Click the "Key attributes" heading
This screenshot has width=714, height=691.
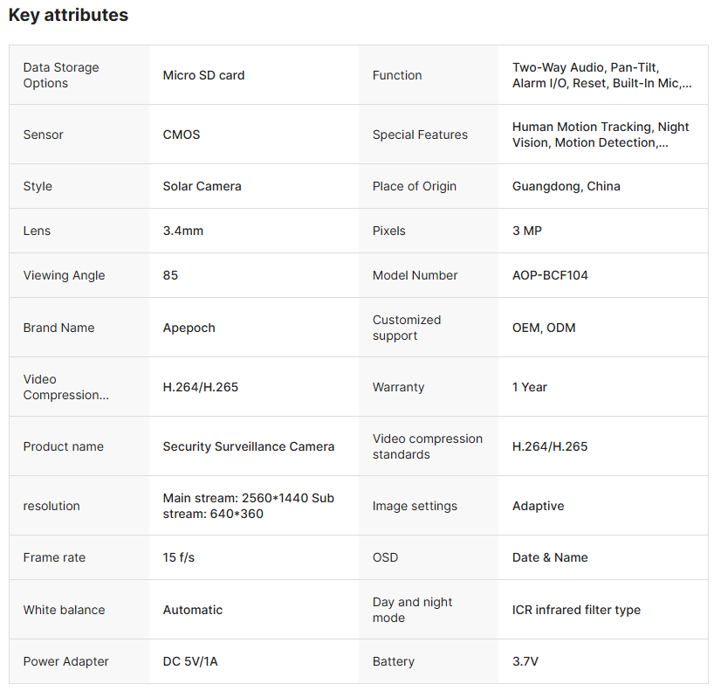tap(68, 15)
